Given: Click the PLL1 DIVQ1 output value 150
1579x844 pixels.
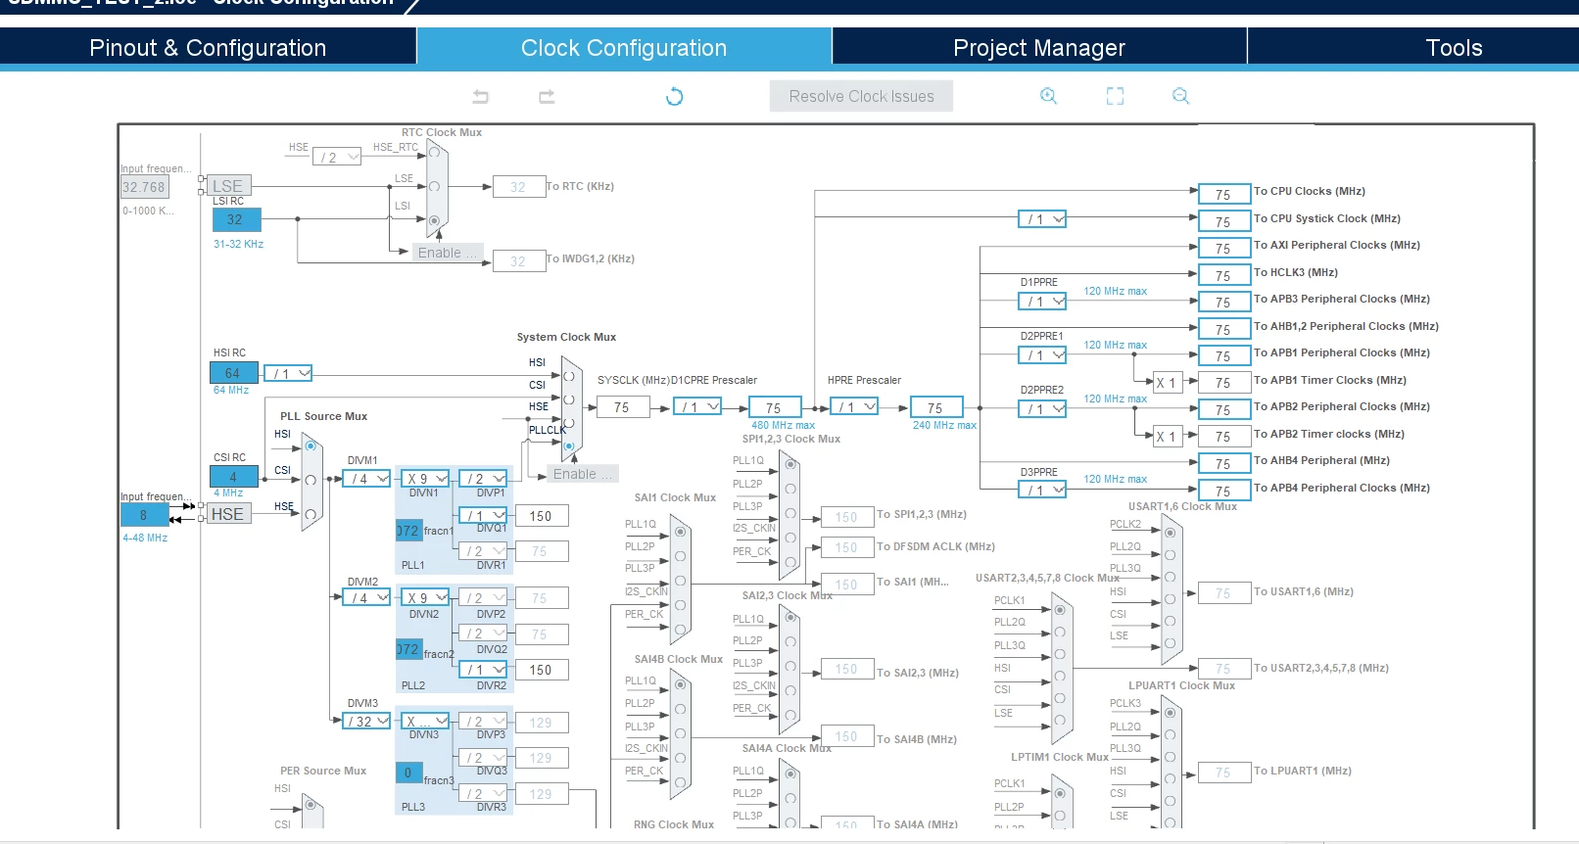Looking at the screenshot, I should (542, 516).
